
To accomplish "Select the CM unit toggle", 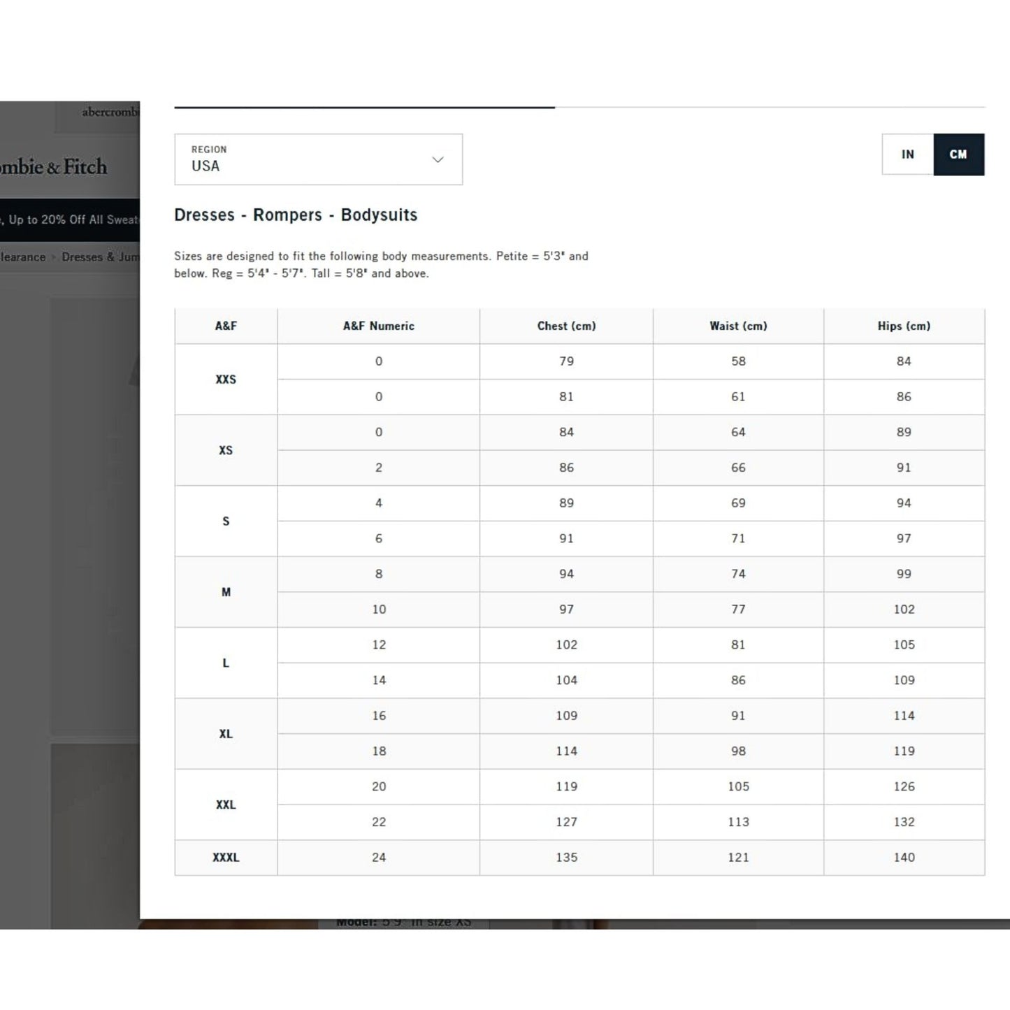I will [958, 154].
